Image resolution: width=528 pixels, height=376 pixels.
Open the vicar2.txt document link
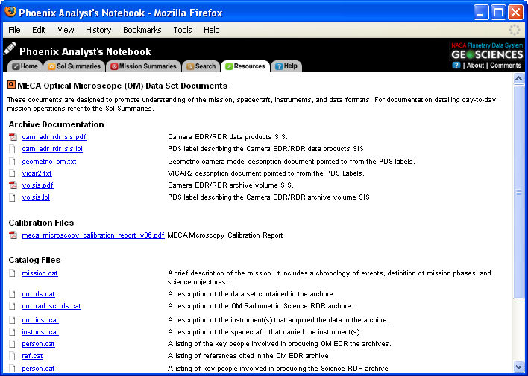37,173
